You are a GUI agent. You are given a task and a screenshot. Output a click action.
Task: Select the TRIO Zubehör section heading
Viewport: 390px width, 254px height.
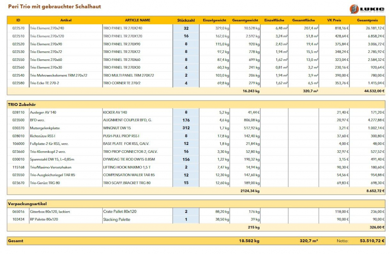pyautogui.click(x=22, y=104)
